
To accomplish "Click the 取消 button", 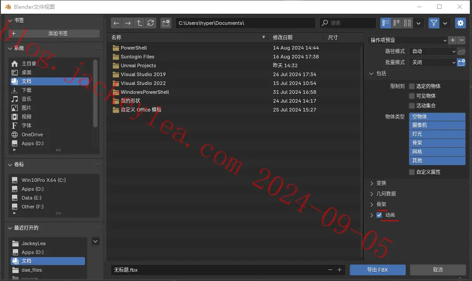I will [437, 270].
